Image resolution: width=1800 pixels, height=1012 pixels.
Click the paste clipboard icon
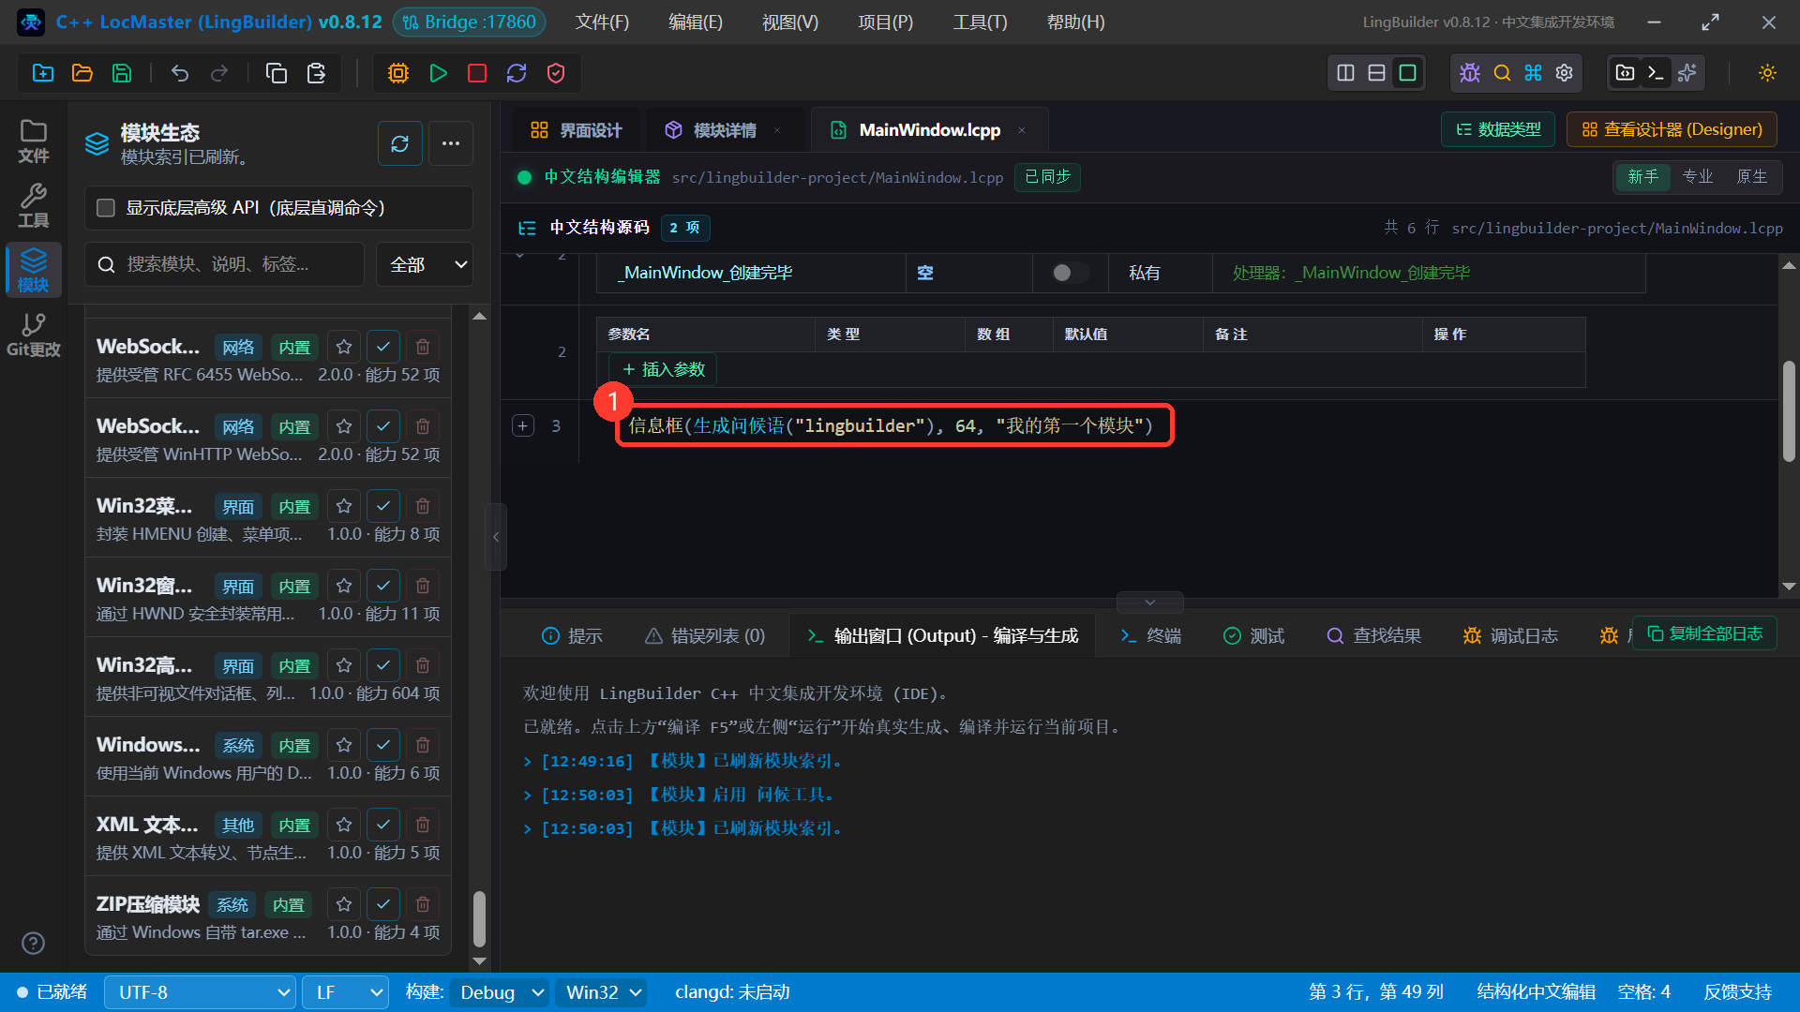click(316, 73)
